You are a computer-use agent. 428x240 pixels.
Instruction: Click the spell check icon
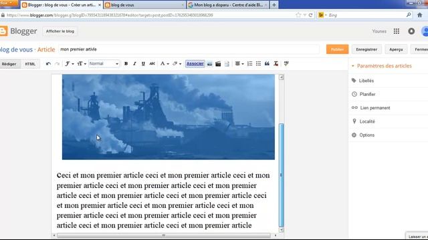tap(286, 64)
